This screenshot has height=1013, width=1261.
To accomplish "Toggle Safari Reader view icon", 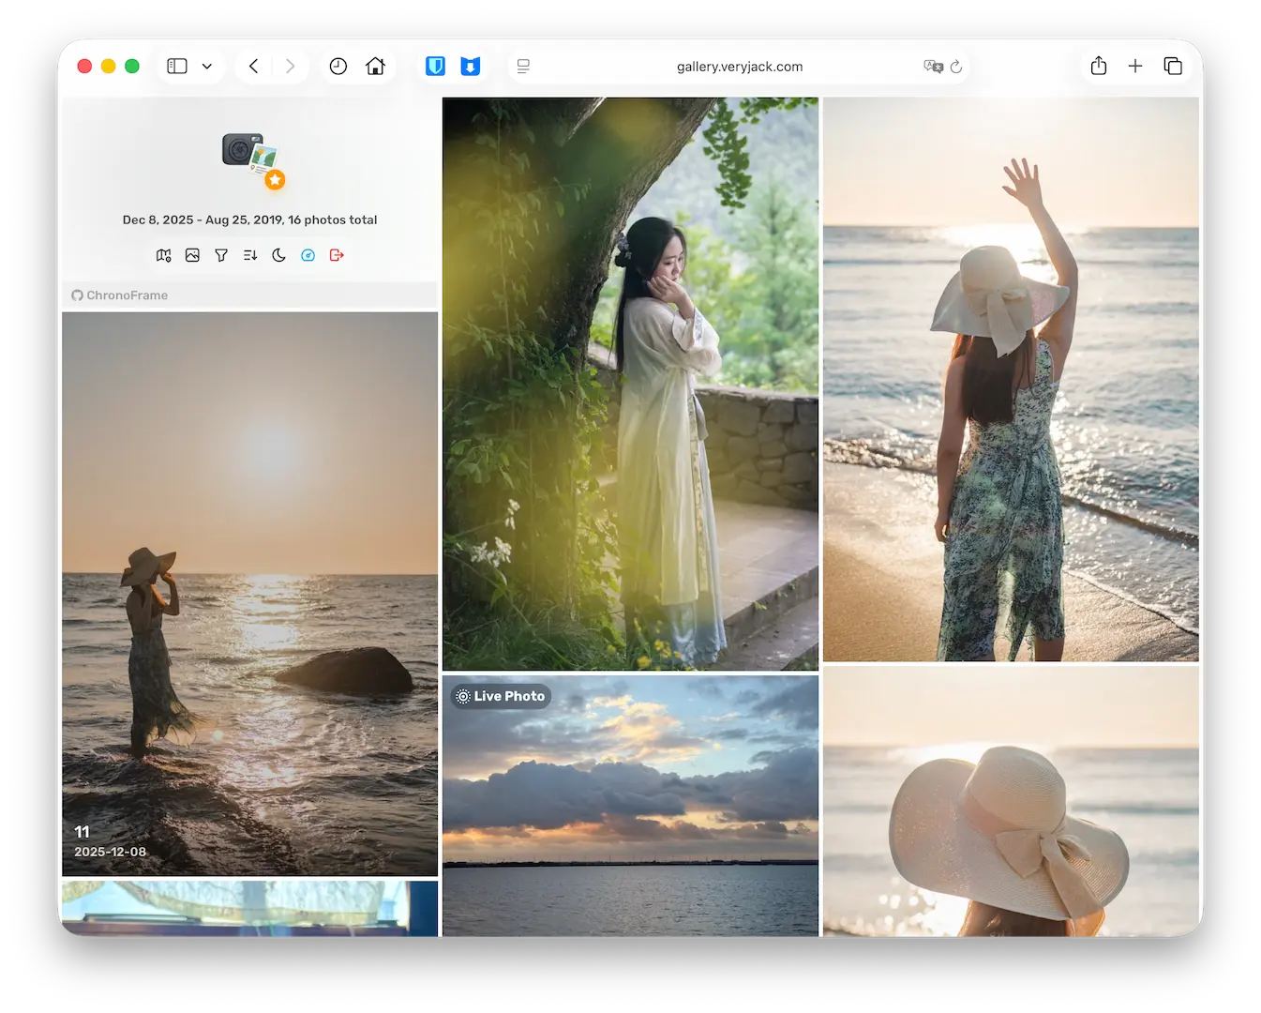I will click(523, 67).
